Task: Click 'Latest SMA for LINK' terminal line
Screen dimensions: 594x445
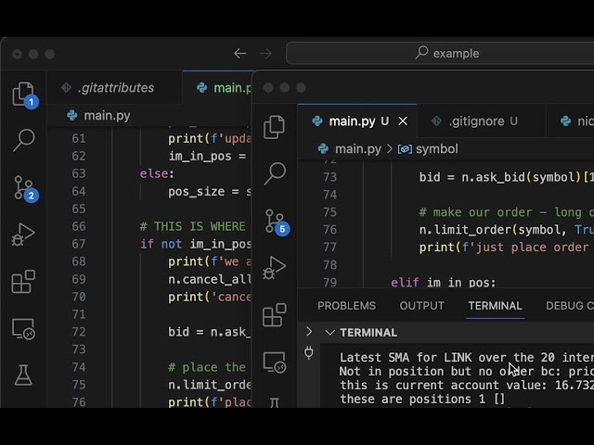Action: tap(466, 358)
